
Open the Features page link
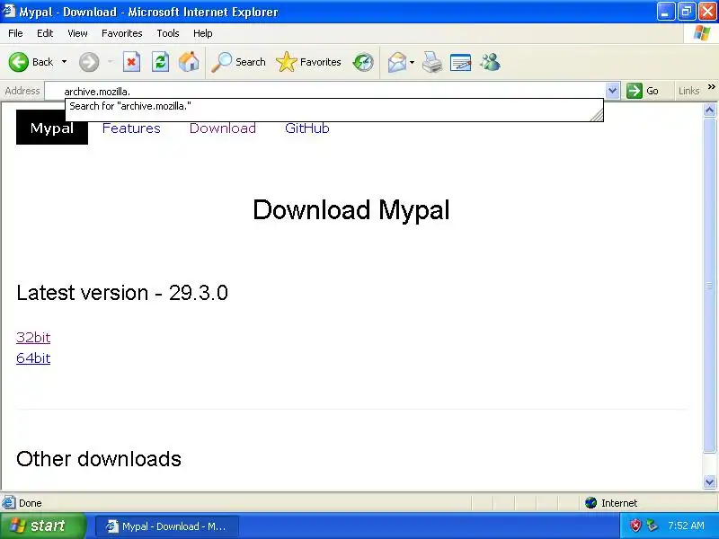pyautogui.click(x=131, y=128)
